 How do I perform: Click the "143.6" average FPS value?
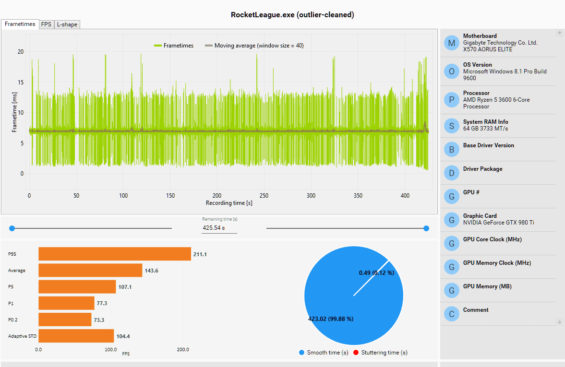pos(151,271)
